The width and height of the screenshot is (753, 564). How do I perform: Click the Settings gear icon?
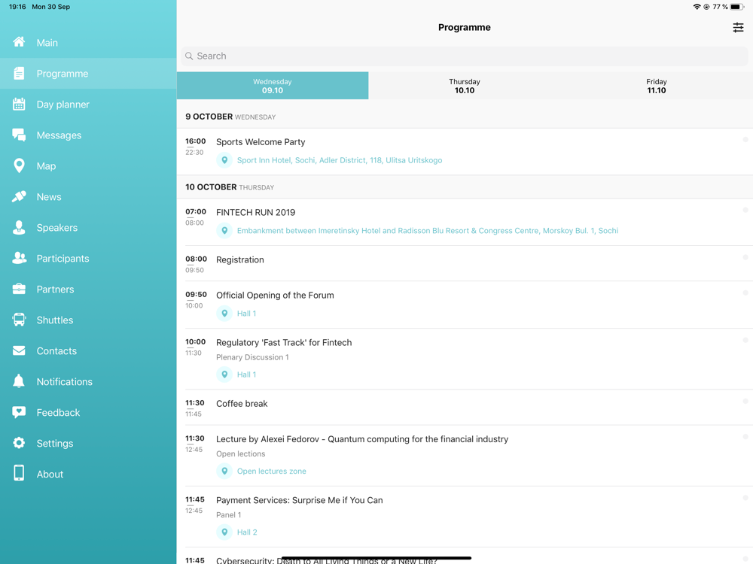coord(19,443)
